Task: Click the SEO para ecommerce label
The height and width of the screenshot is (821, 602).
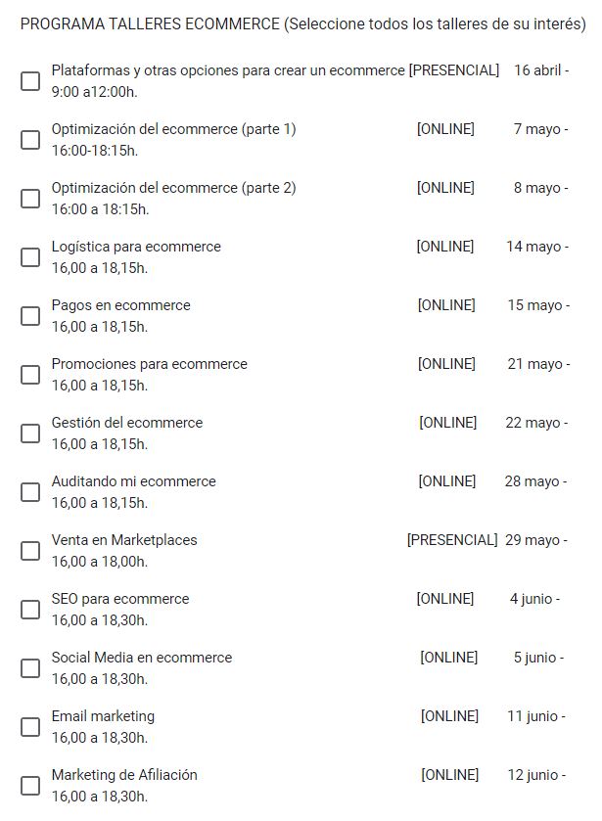Action: click(x=120, y=599)
